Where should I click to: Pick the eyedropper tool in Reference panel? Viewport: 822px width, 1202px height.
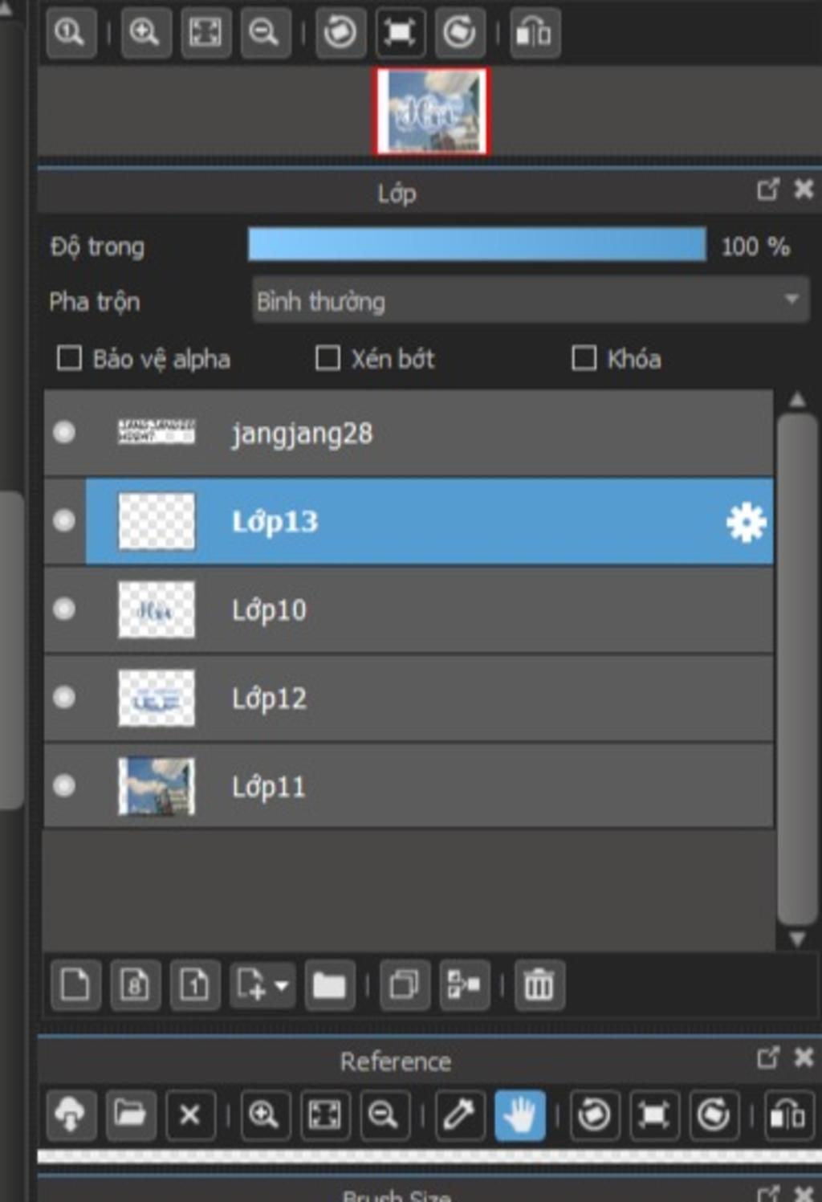pos(459,1114)
